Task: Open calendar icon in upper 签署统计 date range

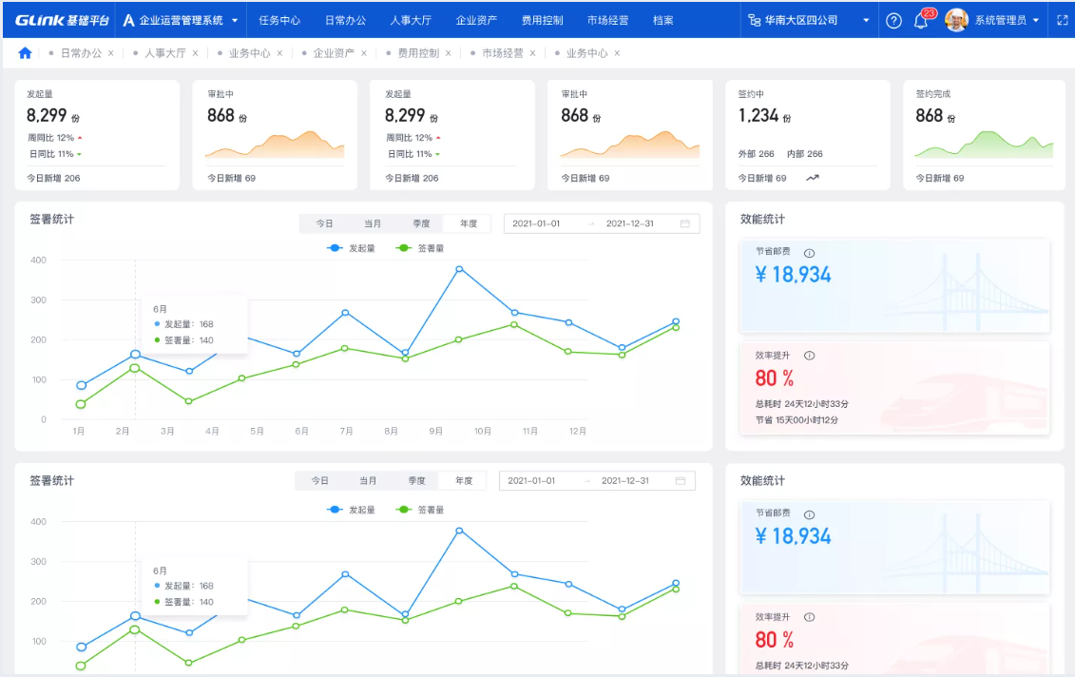Action: (685, 223)
